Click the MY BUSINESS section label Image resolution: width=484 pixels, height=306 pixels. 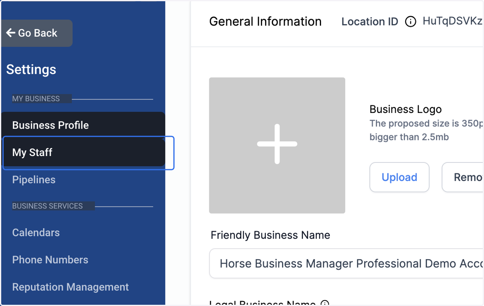[36, 99]
